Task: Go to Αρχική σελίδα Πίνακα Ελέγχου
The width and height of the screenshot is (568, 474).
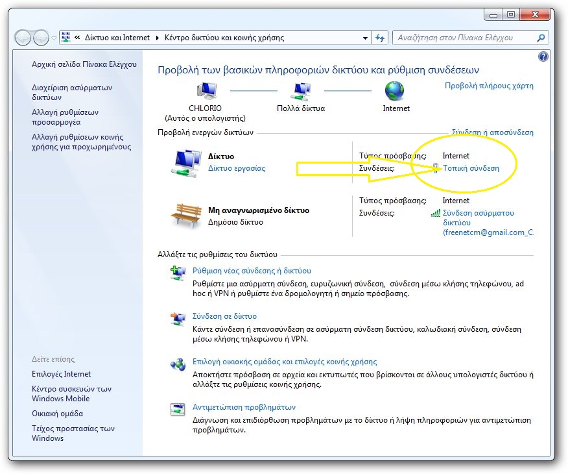Action: tap(84, 64)
